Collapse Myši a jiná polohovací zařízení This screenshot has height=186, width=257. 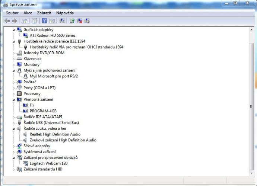(x=14, y=71)
